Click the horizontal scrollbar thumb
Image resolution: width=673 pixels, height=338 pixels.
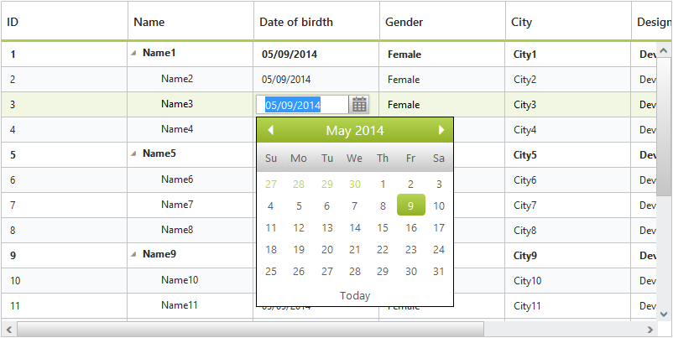point(250,329)
